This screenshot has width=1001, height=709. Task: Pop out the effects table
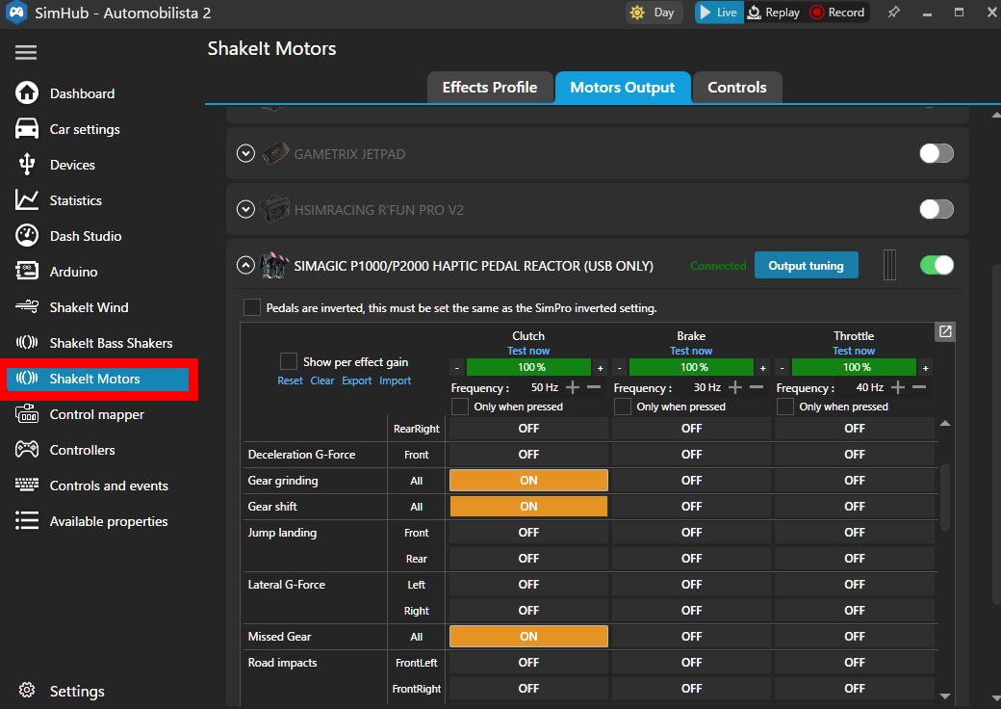pyautogui.click(x=945, y=331)
